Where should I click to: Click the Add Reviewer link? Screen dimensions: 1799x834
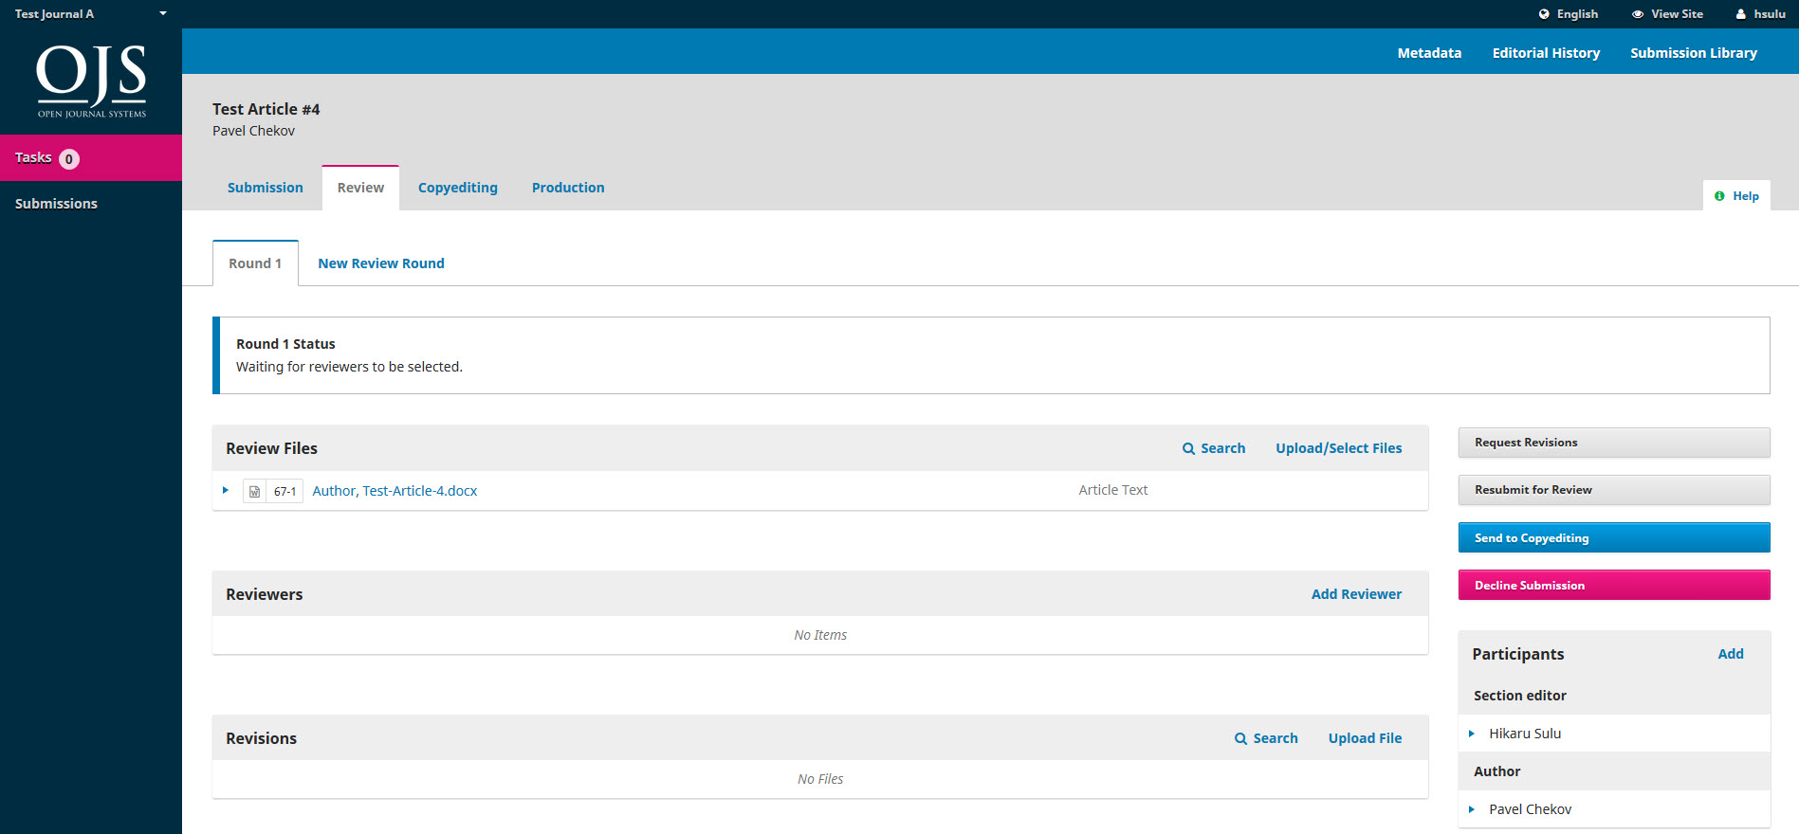coord(1356,594)
